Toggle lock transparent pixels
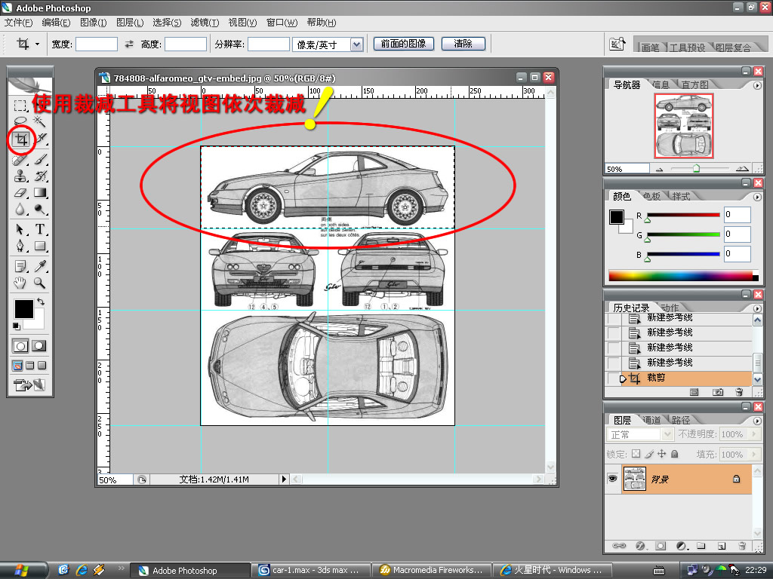Image resolution: width=773 pixels, height=579 pixels. (636, 454)
